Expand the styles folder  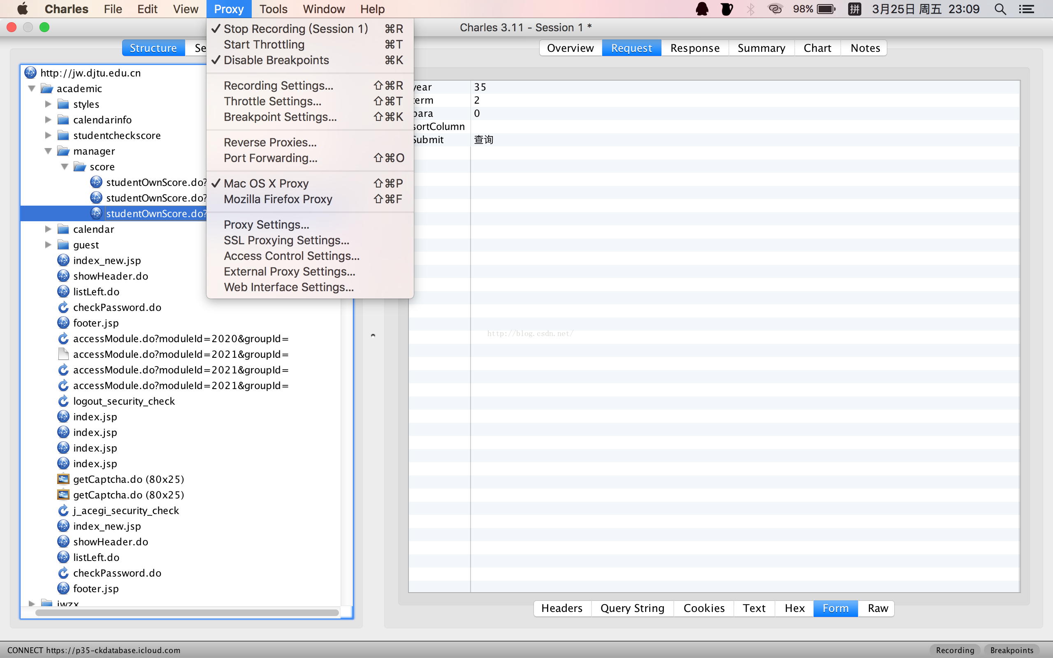pyautogui.click(x=48, y=104)
